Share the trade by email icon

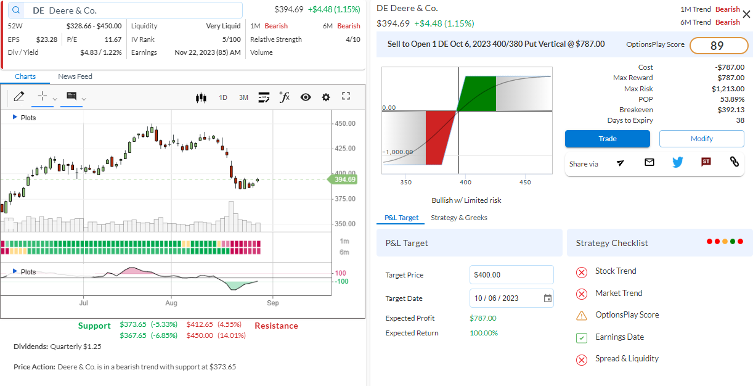click(x=649, y=162)
